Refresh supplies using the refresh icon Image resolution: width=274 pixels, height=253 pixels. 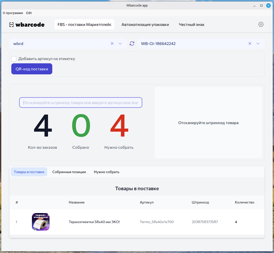[132, 43]
